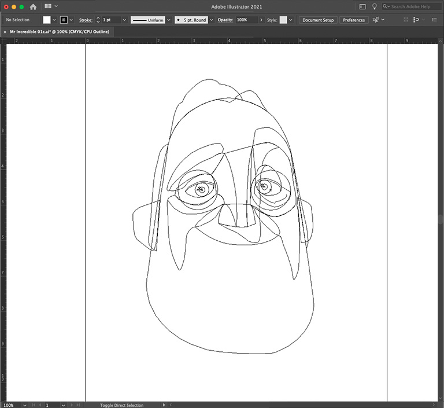
Task: Go to last artboard button
Action: click(79, 405)
